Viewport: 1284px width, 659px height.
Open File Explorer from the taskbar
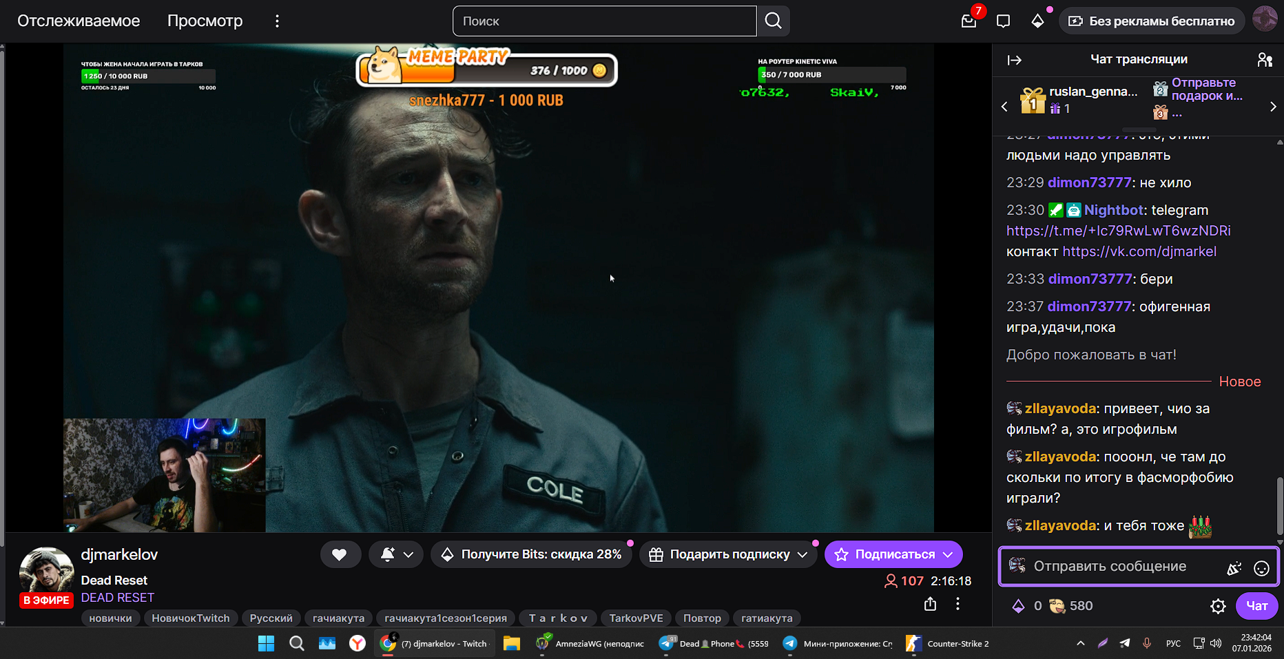click(511, 643)
